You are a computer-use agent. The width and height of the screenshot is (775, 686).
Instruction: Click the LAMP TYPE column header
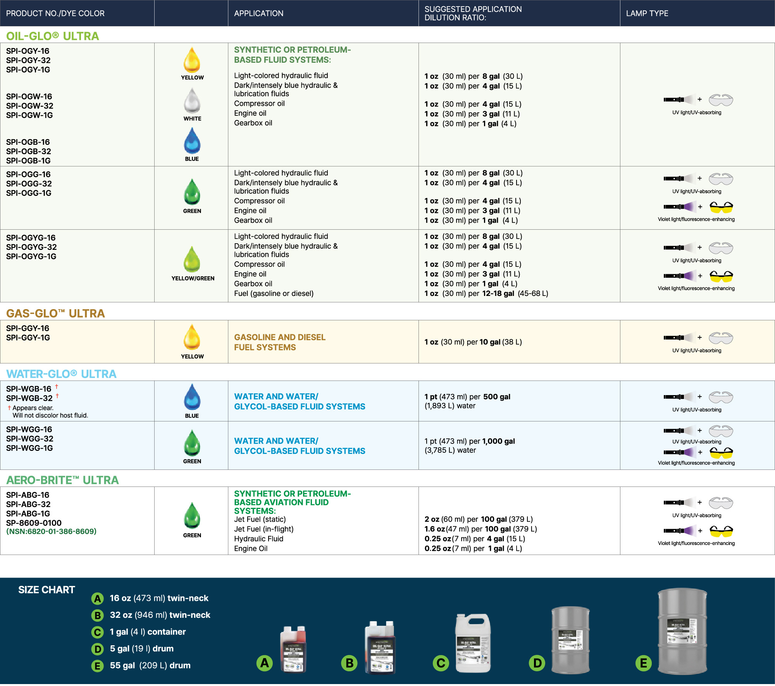coord(647,13)
